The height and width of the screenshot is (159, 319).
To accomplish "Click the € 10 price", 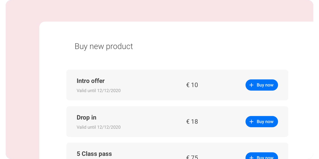I will pyautogui.click(x=192, y=85).
